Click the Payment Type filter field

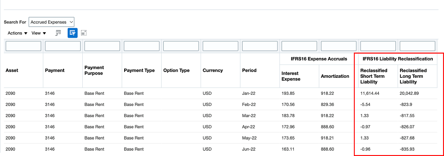[142, 46]
